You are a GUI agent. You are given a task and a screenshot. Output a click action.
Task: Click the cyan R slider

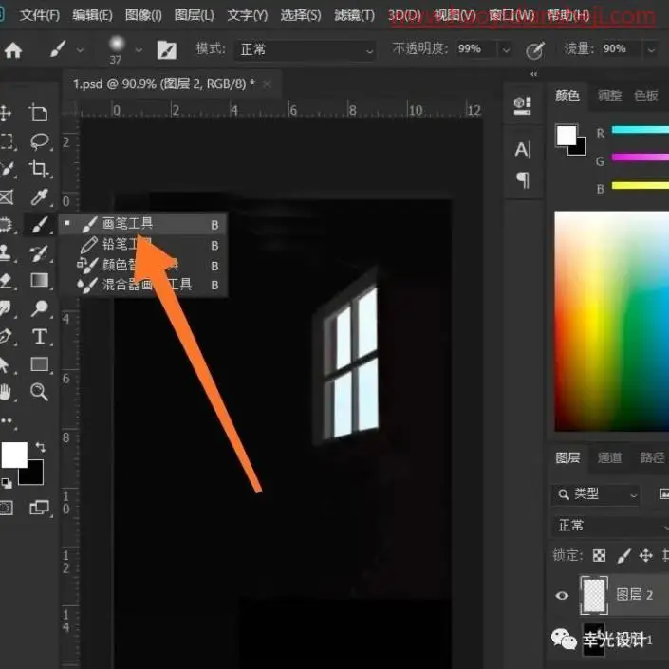640,130
